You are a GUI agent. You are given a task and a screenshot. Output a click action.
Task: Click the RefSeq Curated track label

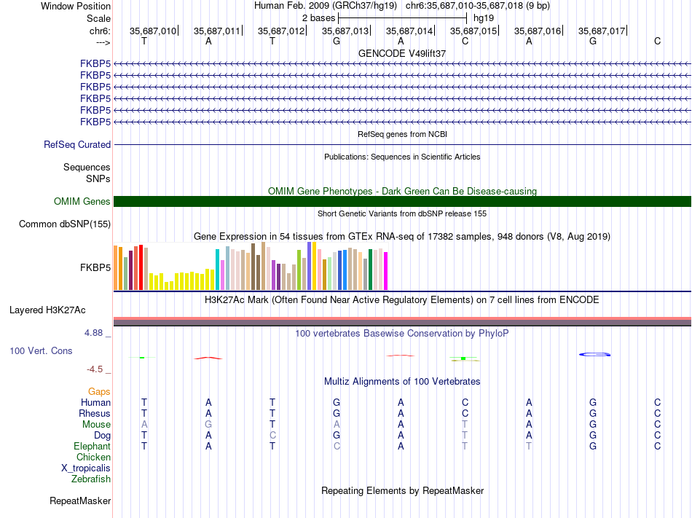pos(76,145)
